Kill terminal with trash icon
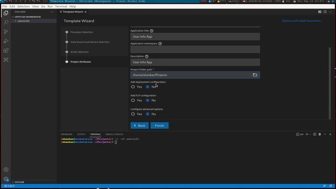 coord(320,134)
